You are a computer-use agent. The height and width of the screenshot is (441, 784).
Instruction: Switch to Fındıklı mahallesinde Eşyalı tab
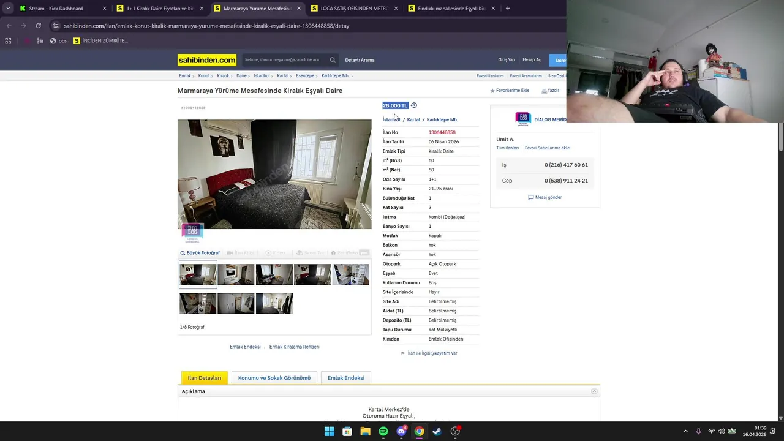coord(451,9)
